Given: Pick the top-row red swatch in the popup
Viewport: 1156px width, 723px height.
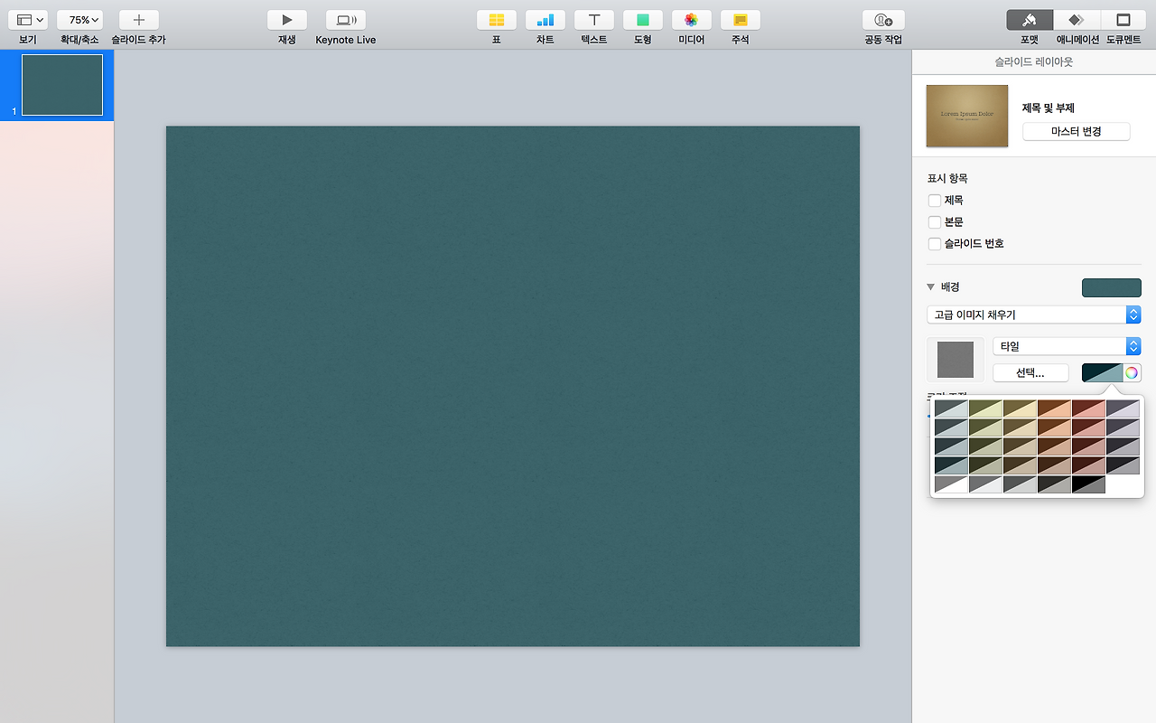Looking at the screenshot, I should click(1089, 408).
